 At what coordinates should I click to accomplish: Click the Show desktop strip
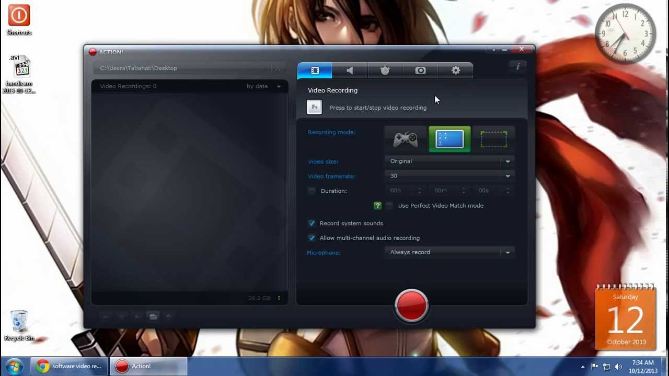666,367
